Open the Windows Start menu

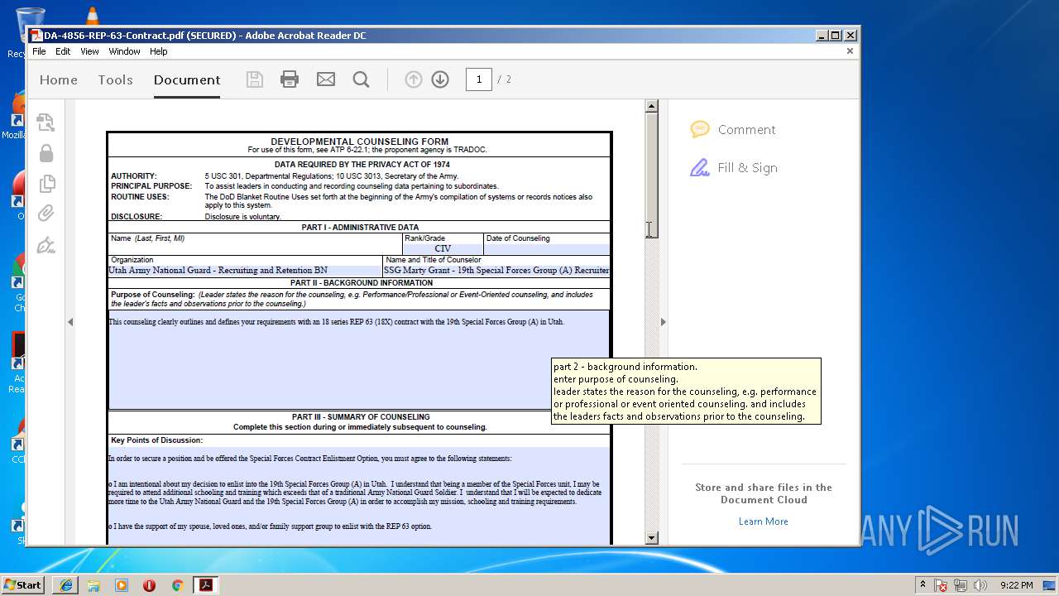click(23, 584)
